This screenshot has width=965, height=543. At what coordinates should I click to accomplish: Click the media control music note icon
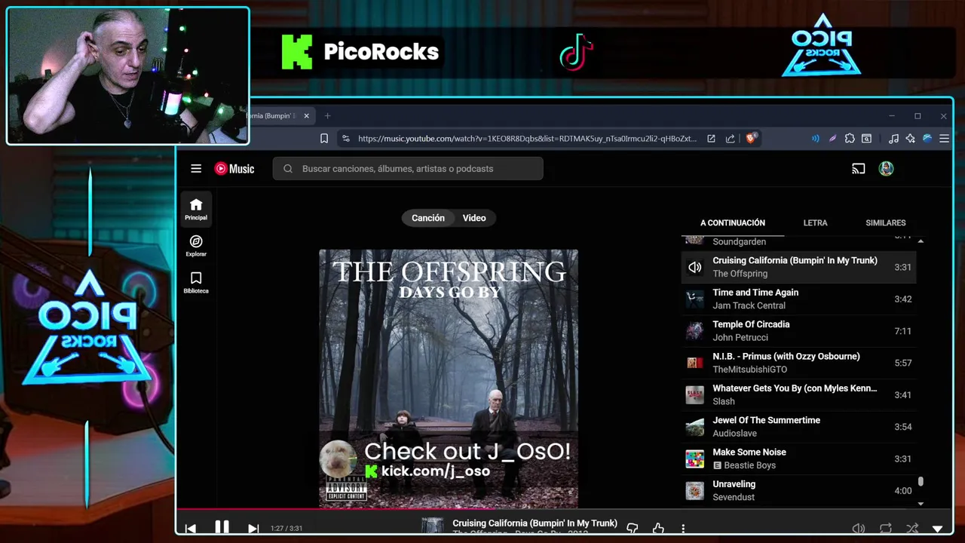click(x=893, y=139)
